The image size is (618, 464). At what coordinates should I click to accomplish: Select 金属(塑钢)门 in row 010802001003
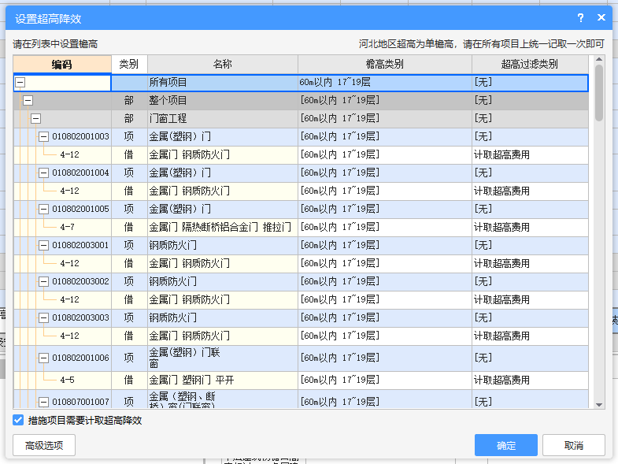223,136
